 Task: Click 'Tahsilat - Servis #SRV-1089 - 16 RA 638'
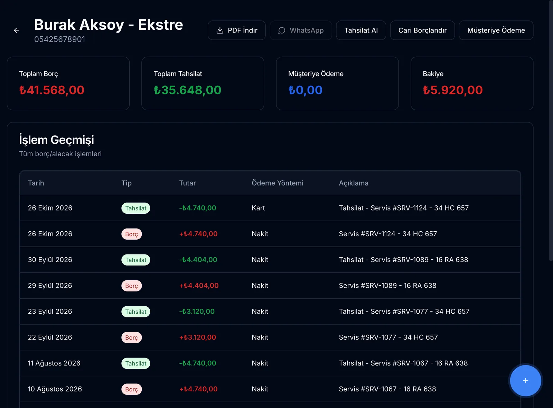tap(403, 260)
